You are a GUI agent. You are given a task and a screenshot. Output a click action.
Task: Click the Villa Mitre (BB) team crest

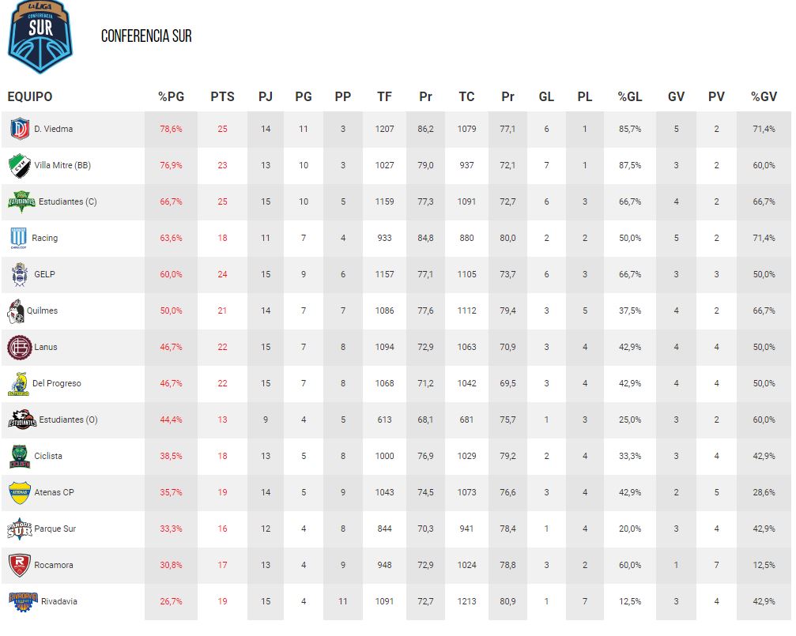[20, 165]
